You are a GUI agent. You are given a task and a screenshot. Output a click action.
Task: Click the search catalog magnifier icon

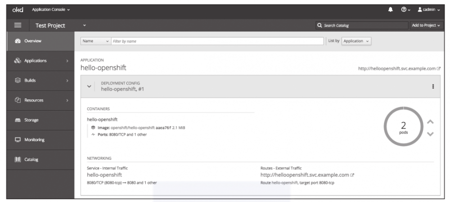(319, 26)
